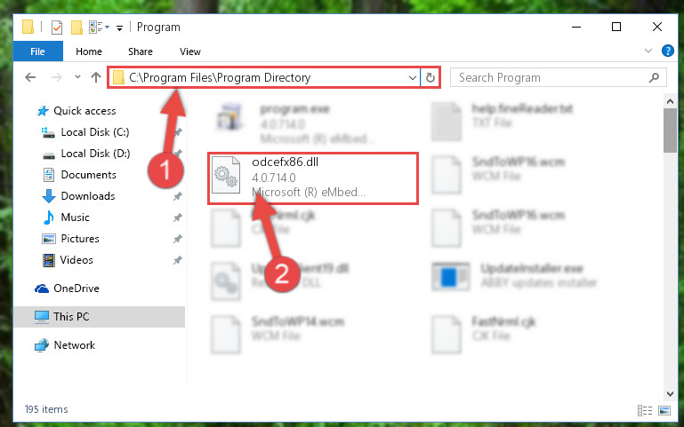Select the odcefx86.dll file

(x=313, y=178)
